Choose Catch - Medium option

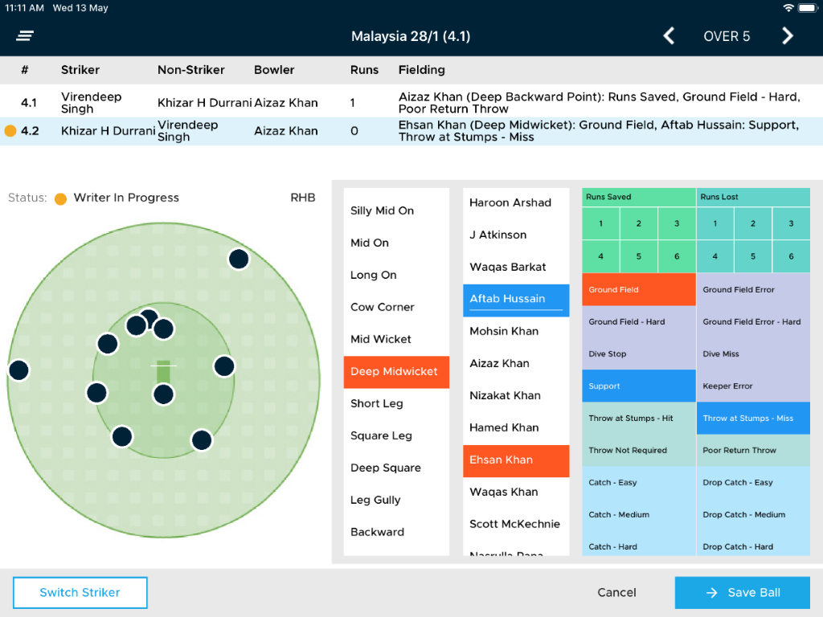[x=638, y=515]
